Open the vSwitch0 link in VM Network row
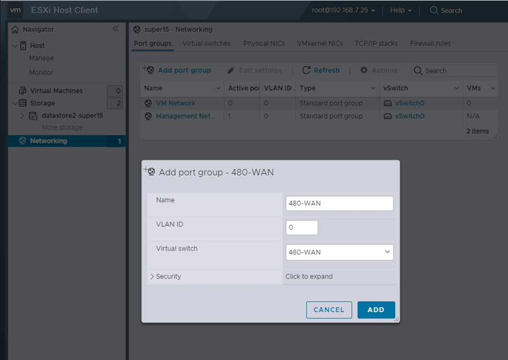Screen dimensions: 508x360 click(x=410, y=103)
